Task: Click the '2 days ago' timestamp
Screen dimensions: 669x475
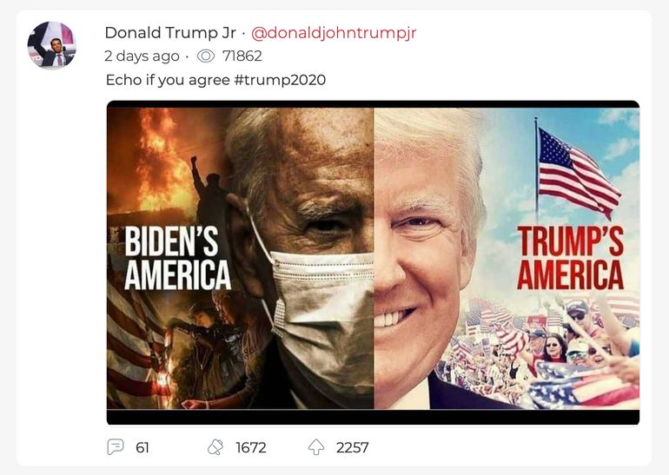Action: pos(142,56)
